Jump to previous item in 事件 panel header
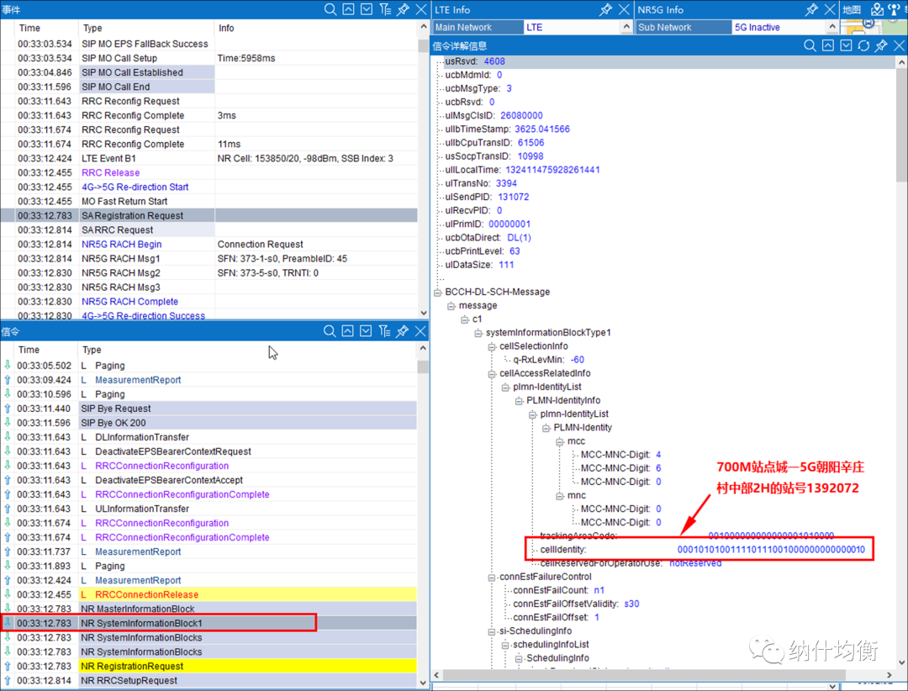Screen dimensions: 908x691 [x=349, y=9]
